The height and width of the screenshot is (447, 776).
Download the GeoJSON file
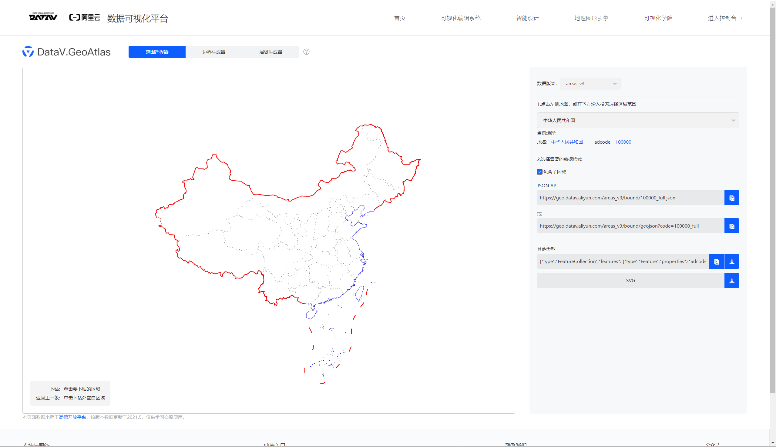732,261
